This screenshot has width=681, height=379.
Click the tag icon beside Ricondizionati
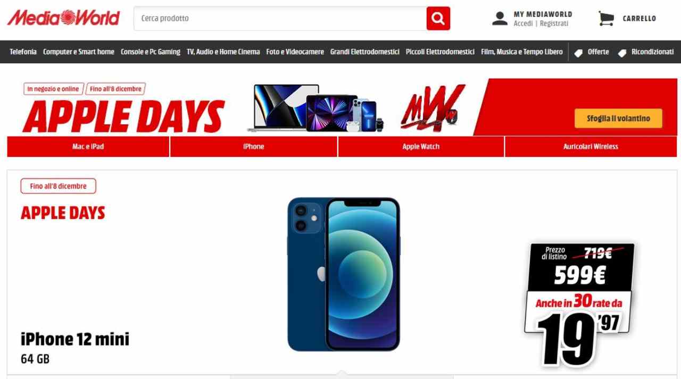click(621, 53)
